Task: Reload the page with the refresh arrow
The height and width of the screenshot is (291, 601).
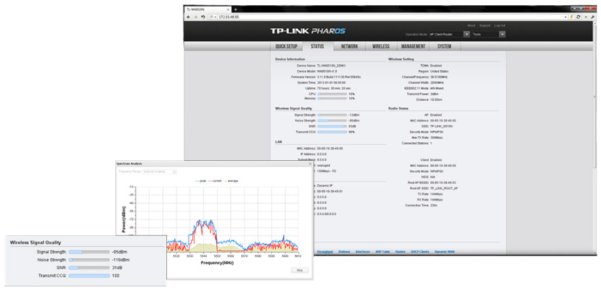Action: (x=203, y=17)
